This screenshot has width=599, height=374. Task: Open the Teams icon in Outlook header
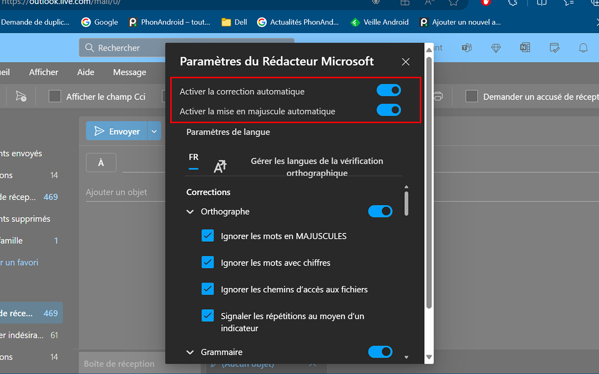(467, 48)
